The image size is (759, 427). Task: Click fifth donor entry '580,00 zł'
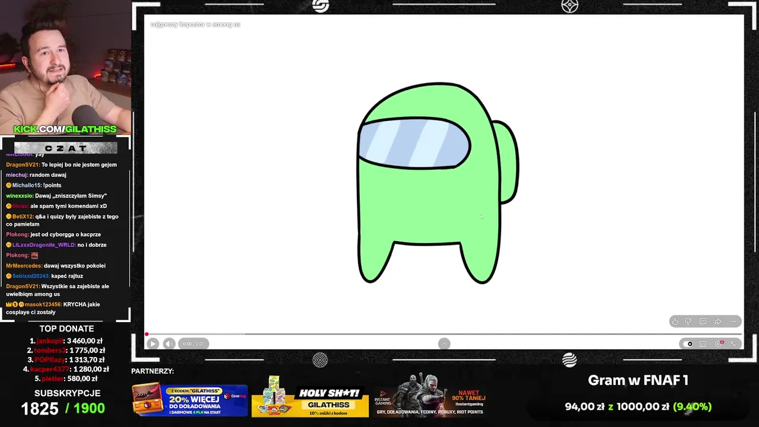[x=66, y=378]
